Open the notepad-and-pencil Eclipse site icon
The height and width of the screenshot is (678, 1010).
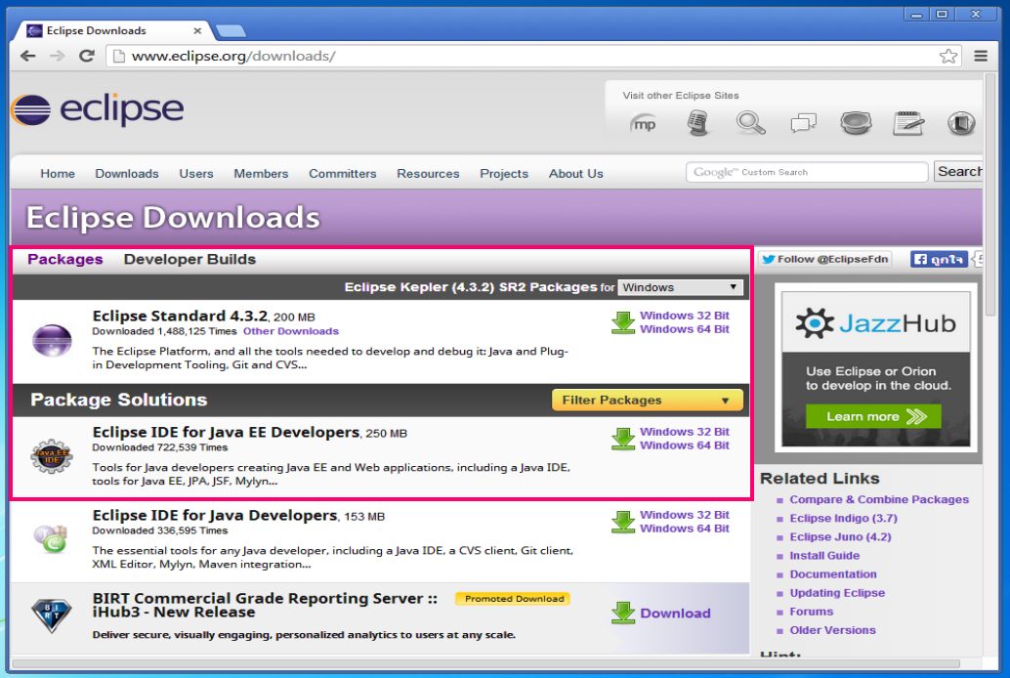(908, 123)
